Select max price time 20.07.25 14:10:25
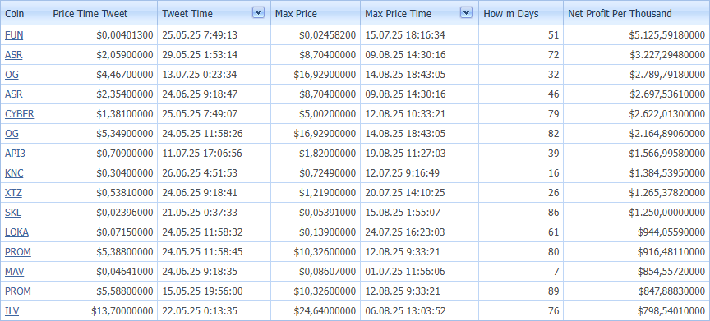710x321 pixels. click(x=420, y=193)
